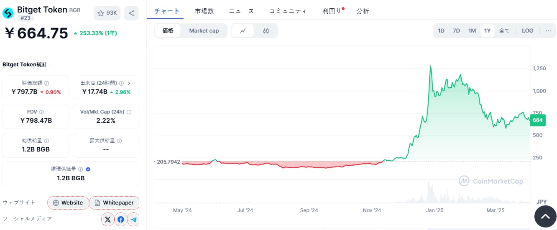This screenshot has width=557, height=230.
Task: Toggle LOG scale on chart
Action: [527, 30]
